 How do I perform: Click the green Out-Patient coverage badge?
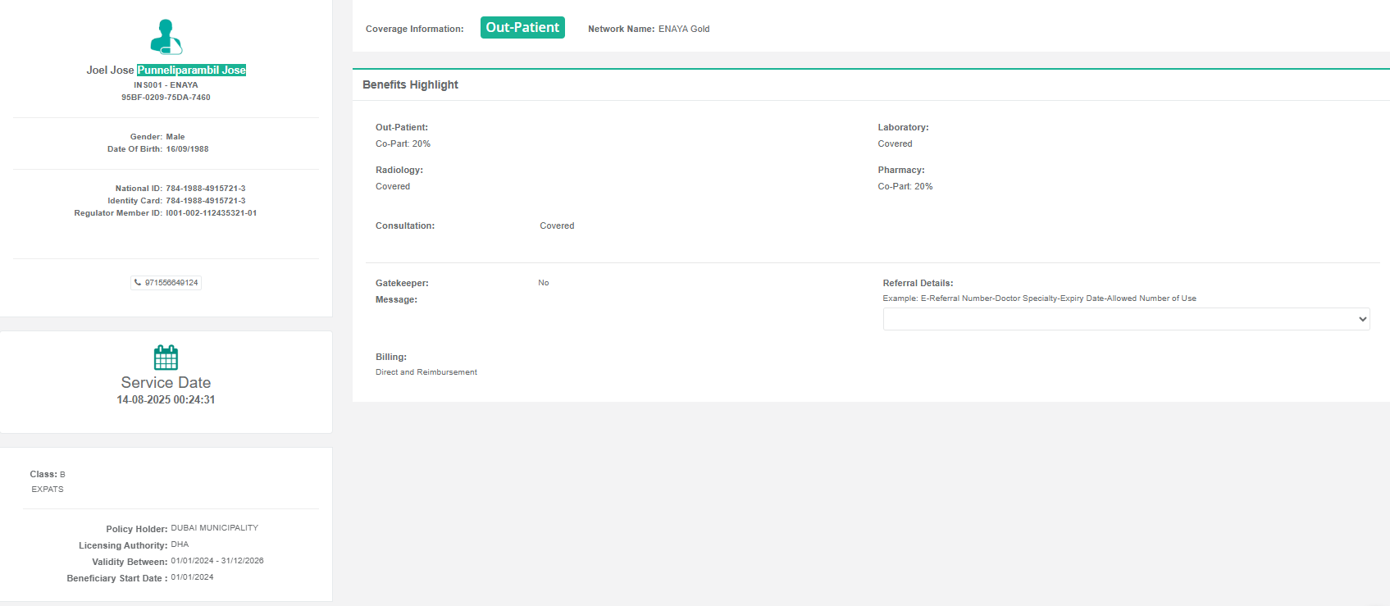coord(522,28)
